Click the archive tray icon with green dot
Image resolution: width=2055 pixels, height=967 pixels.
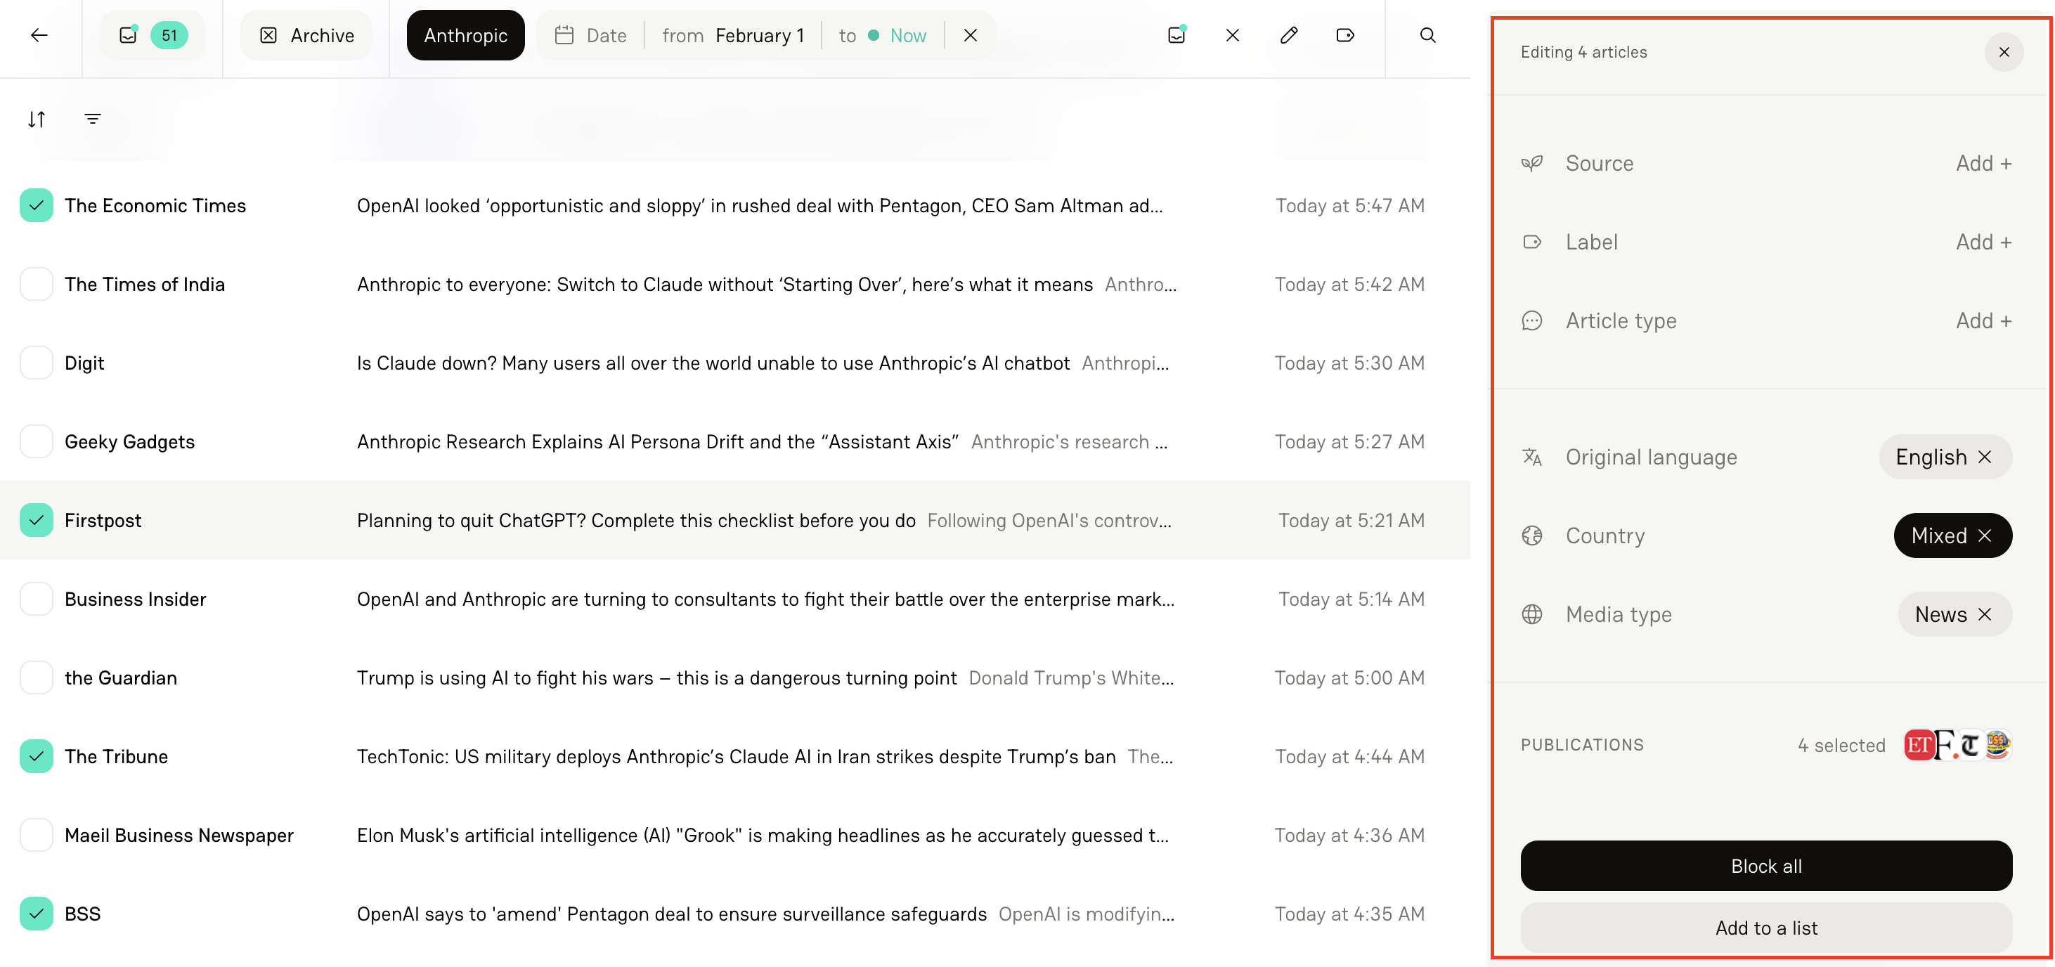(1176, 35)
